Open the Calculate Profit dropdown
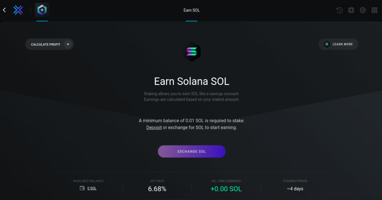 (x=46, y=44)
